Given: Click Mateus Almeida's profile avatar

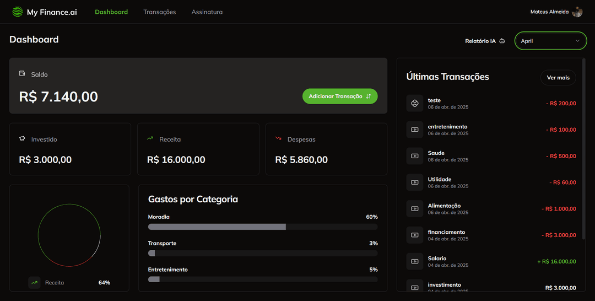Looking at the screenshot, I should click(577, 12).
